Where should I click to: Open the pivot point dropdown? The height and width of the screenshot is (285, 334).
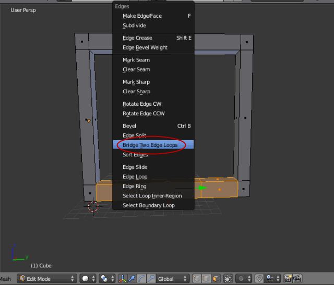pyautogui.click(x=107, y=279)
